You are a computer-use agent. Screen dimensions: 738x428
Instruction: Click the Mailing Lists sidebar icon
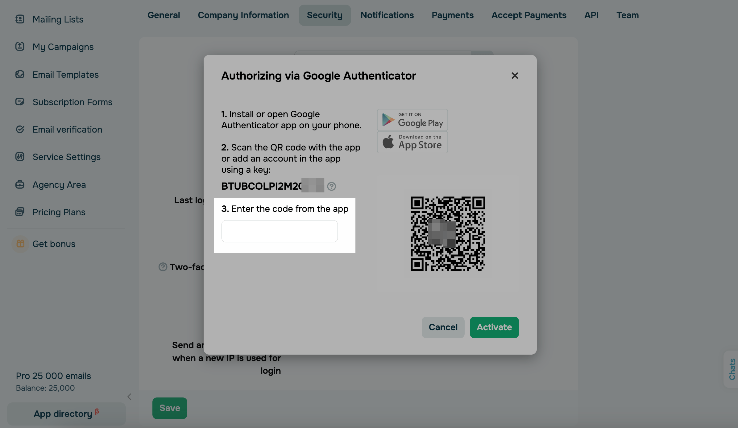pyautogui.click(x=20, y=19)
